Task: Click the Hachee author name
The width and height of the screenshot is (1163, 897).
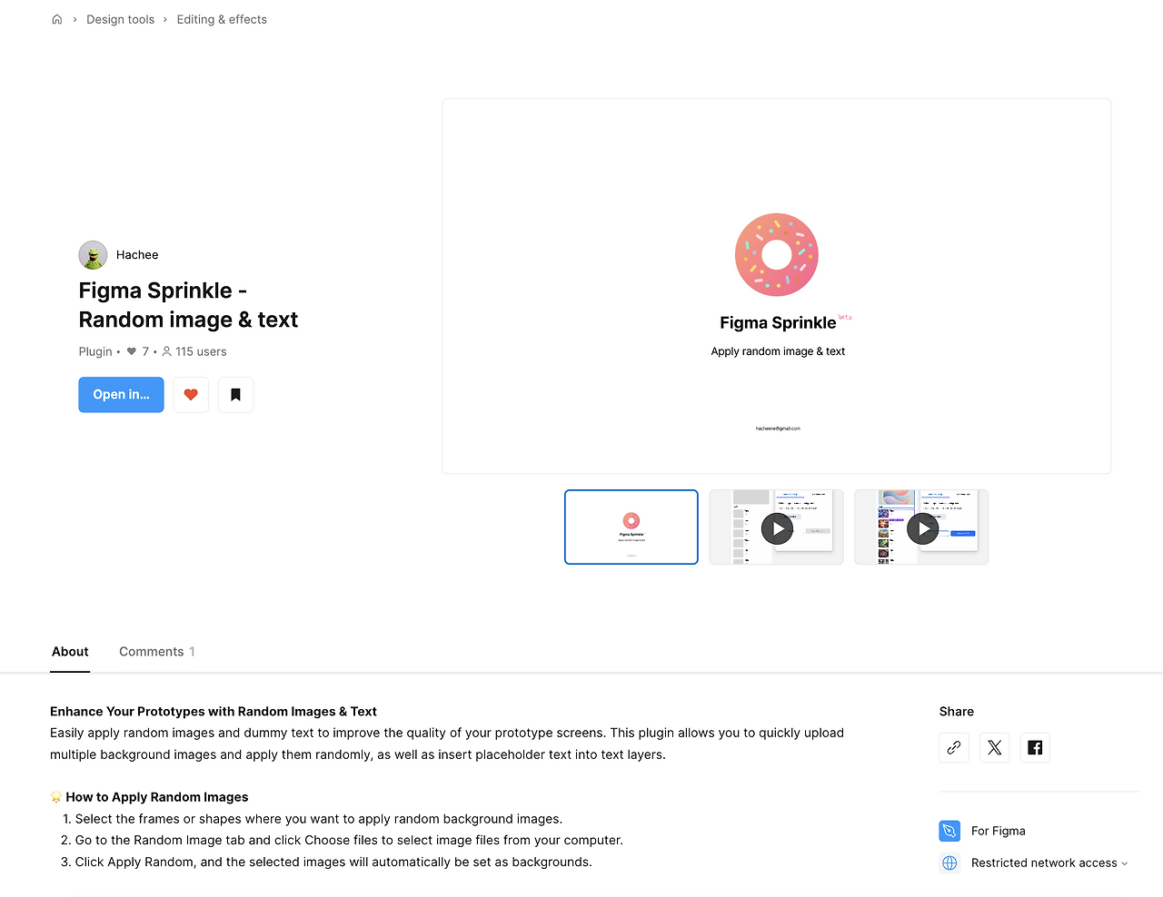Action: (x=137, y=255)
